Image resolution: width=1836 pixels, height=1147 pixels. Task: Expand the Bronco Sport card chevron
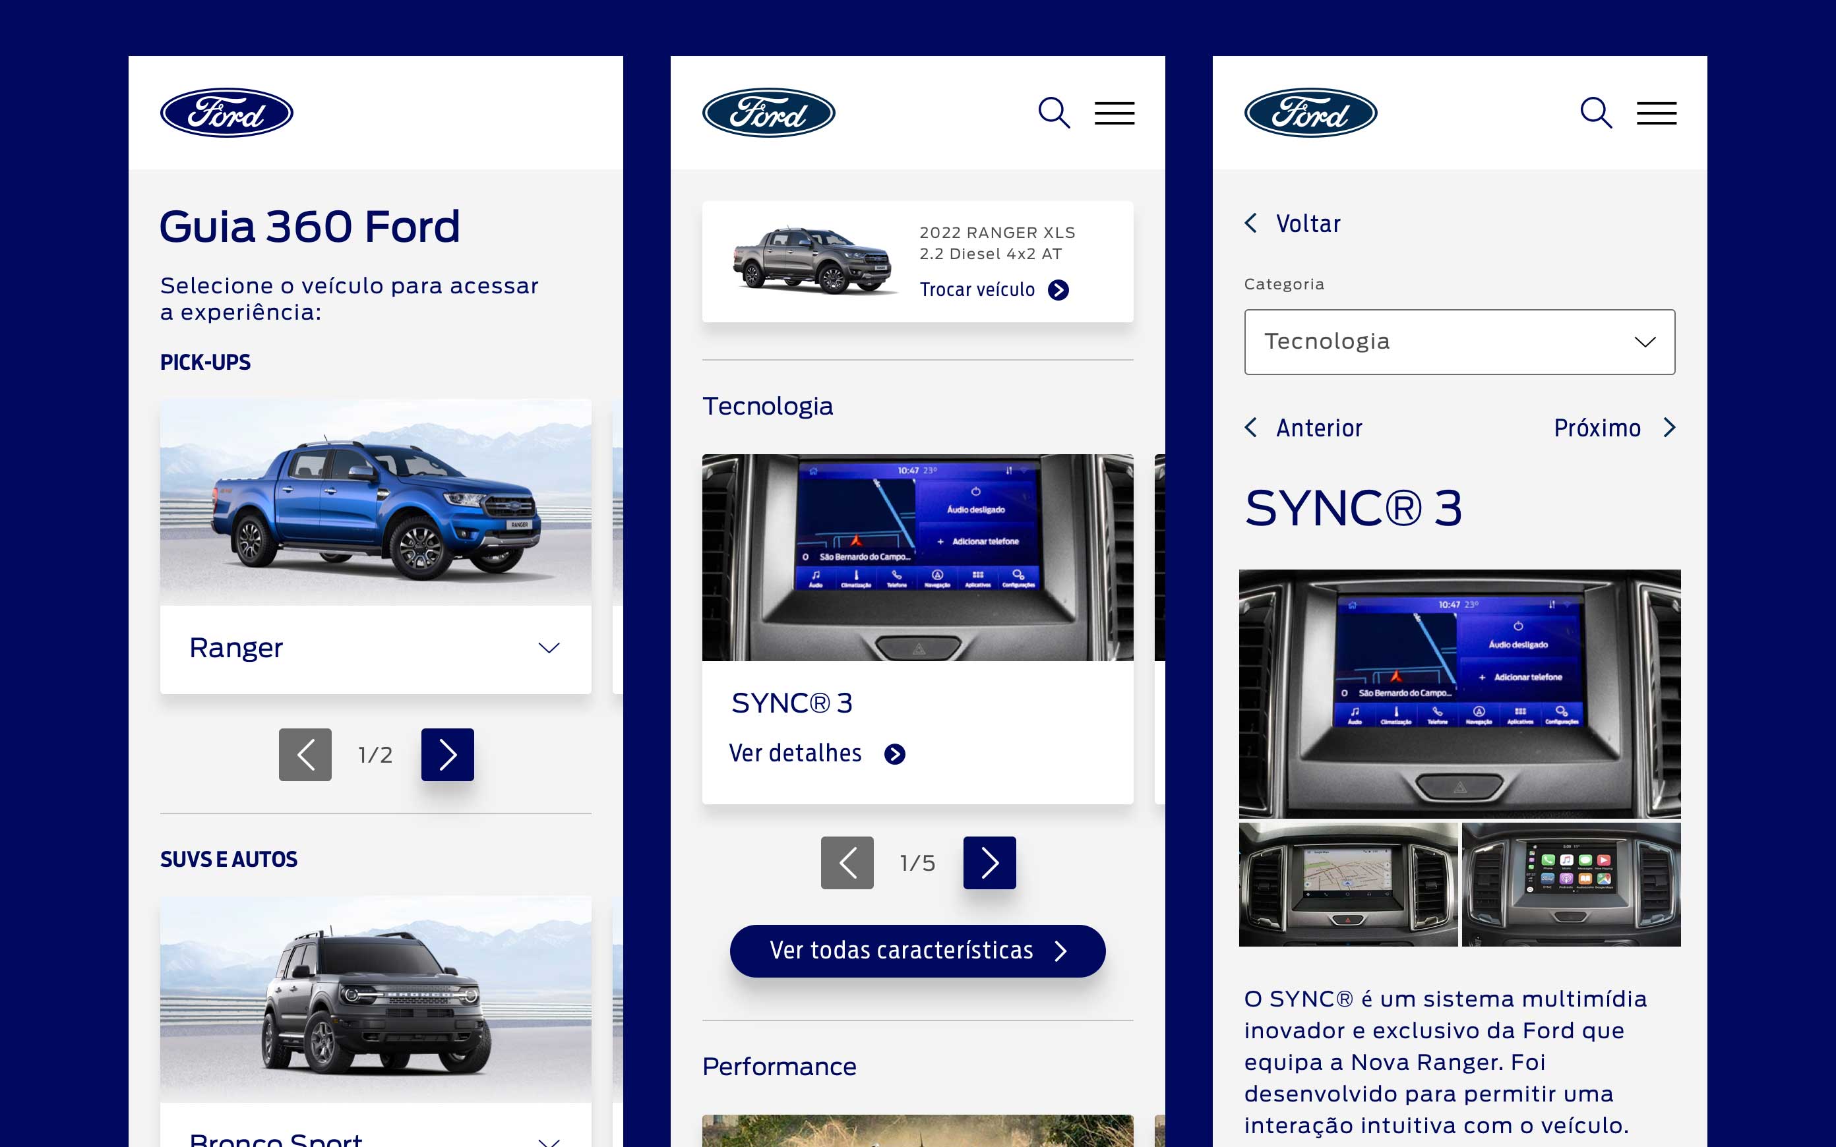[x=549, y=1142]
